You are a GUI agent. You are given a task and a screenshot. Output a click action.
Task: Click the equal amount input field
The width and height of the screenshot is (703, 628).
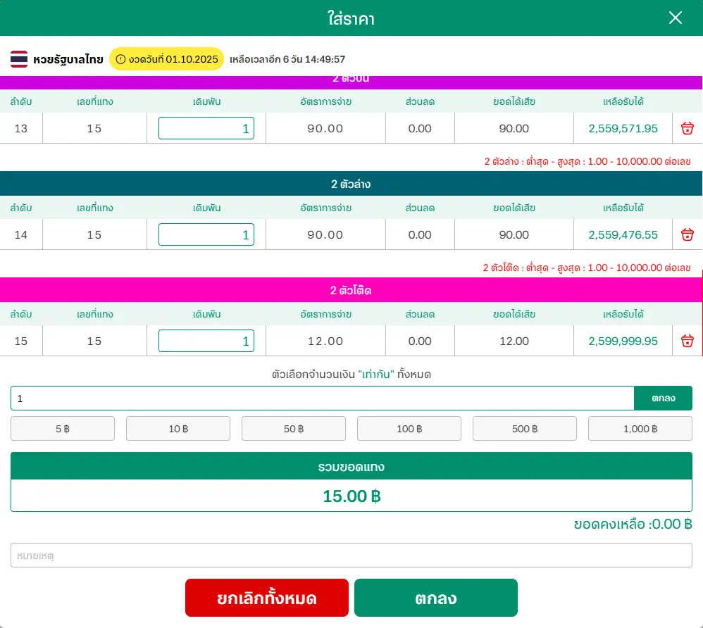point(322,398)
